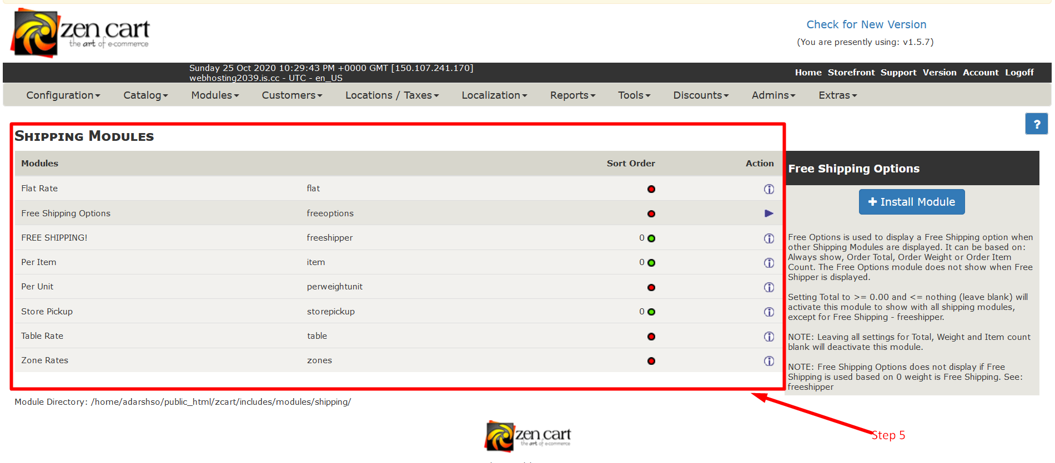Viewport: 1055px width, 463px height.
Task: Open the Catalog dropdown menu
Action: [x=145, y=95]
